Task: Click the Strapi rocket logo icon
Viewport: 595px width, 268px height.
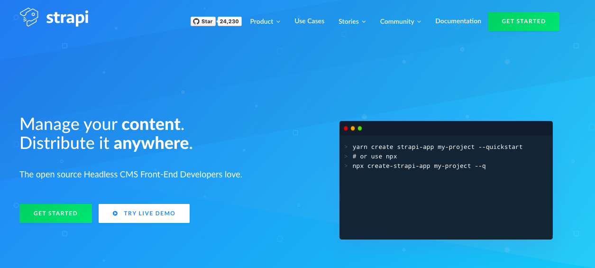Action: pyautogui.click(x=29, y=18)
